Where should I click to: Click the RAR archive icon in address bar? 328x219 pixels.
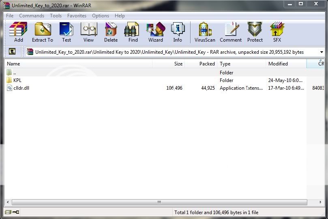coord(30,52)
